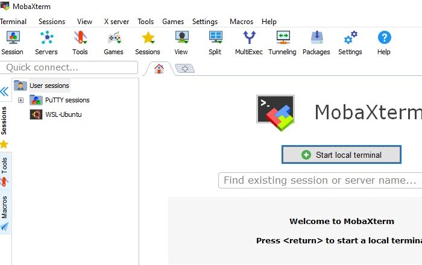Image resolution: width=422 pixels, height=265 pixels.
Task: Open the X server menu
Action: pyautogui.click(x=116, y=22)
